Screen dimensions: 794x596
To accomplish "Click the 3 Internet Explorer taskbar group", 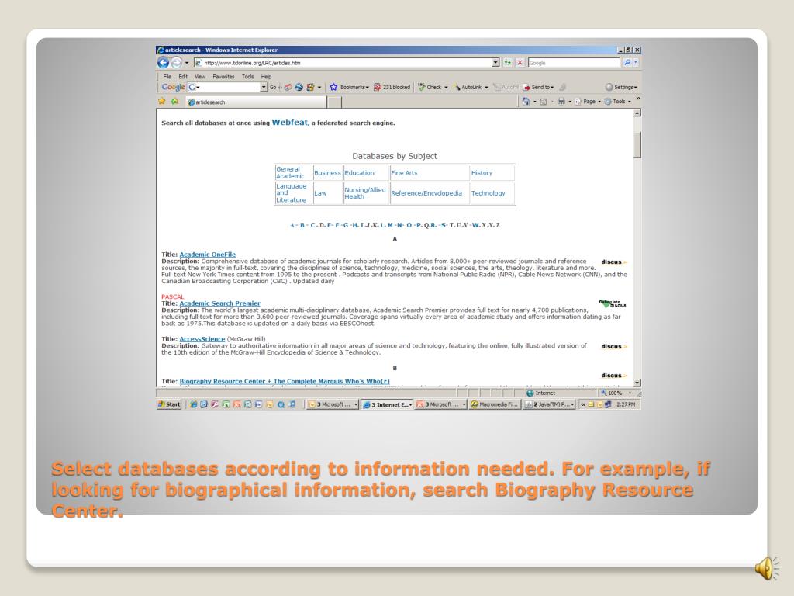I will tap(388, 404).
